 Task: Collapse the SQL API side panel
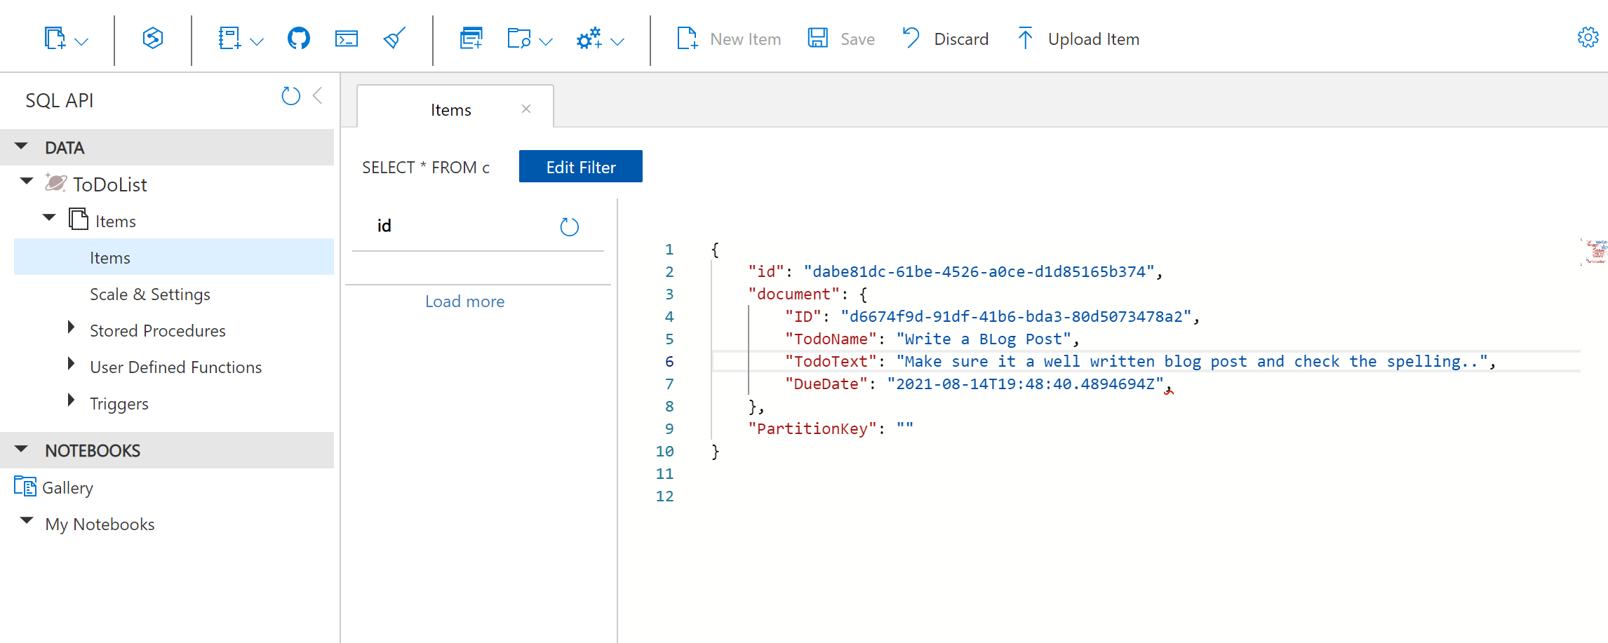[x=318, y=95]
